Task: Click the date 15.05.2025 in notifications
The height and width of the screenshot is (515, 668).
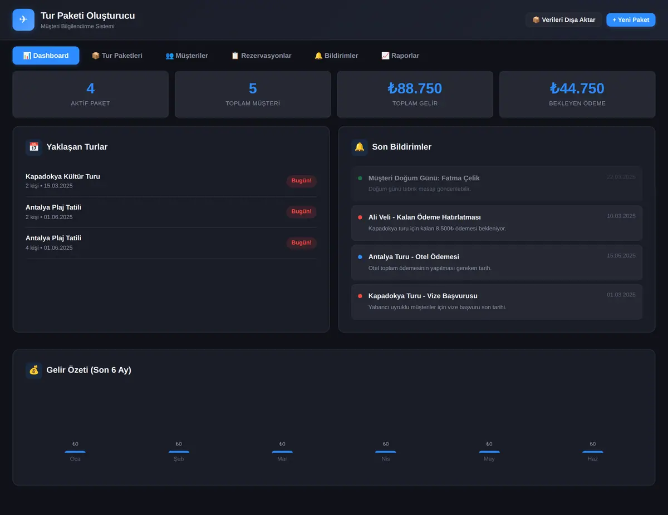Action: (x=621, y=256)
